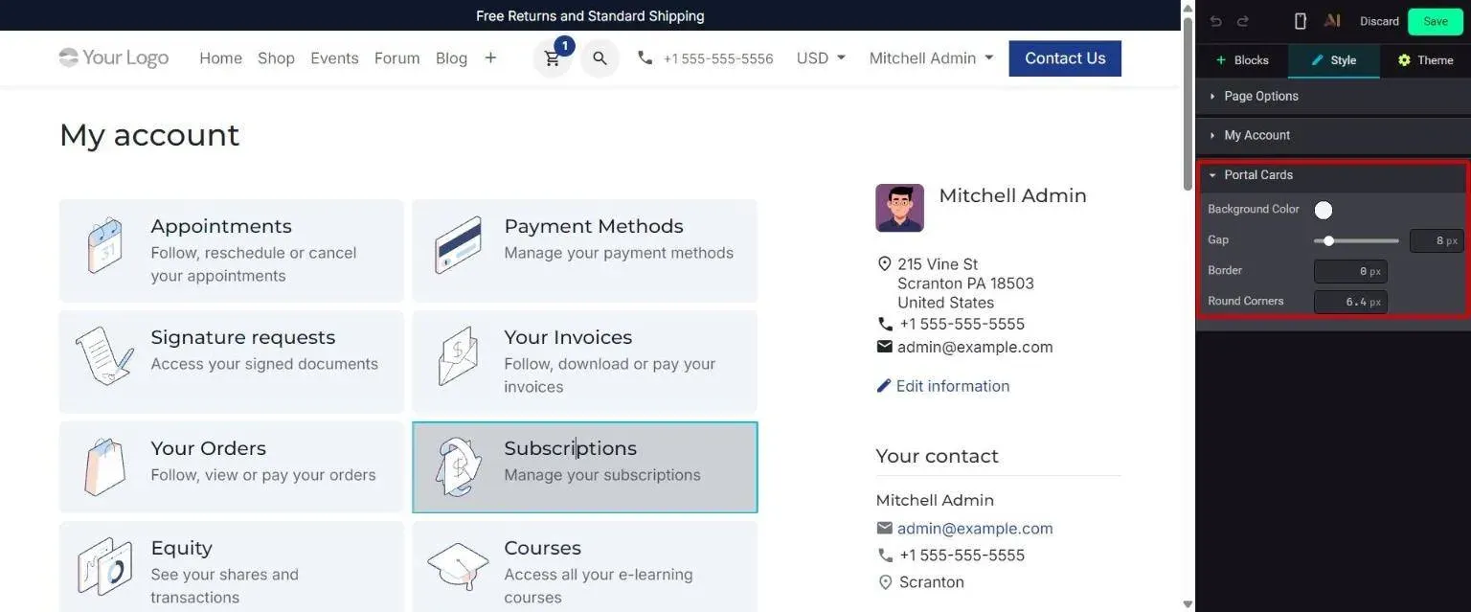Toggle the mobile preview phone icon

coord(1301,21)
